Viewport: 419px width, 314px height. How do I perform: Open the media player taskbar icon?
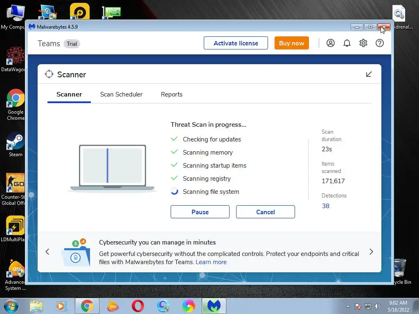coord(61,306)
